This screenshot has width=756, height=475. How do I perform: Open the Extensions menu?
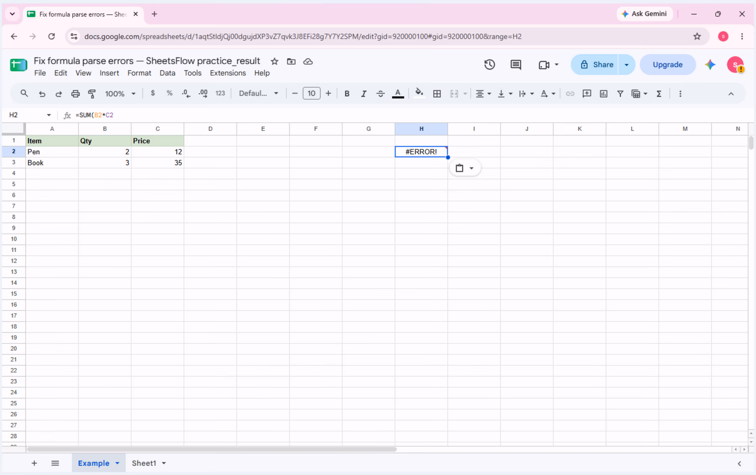point(228,73)
